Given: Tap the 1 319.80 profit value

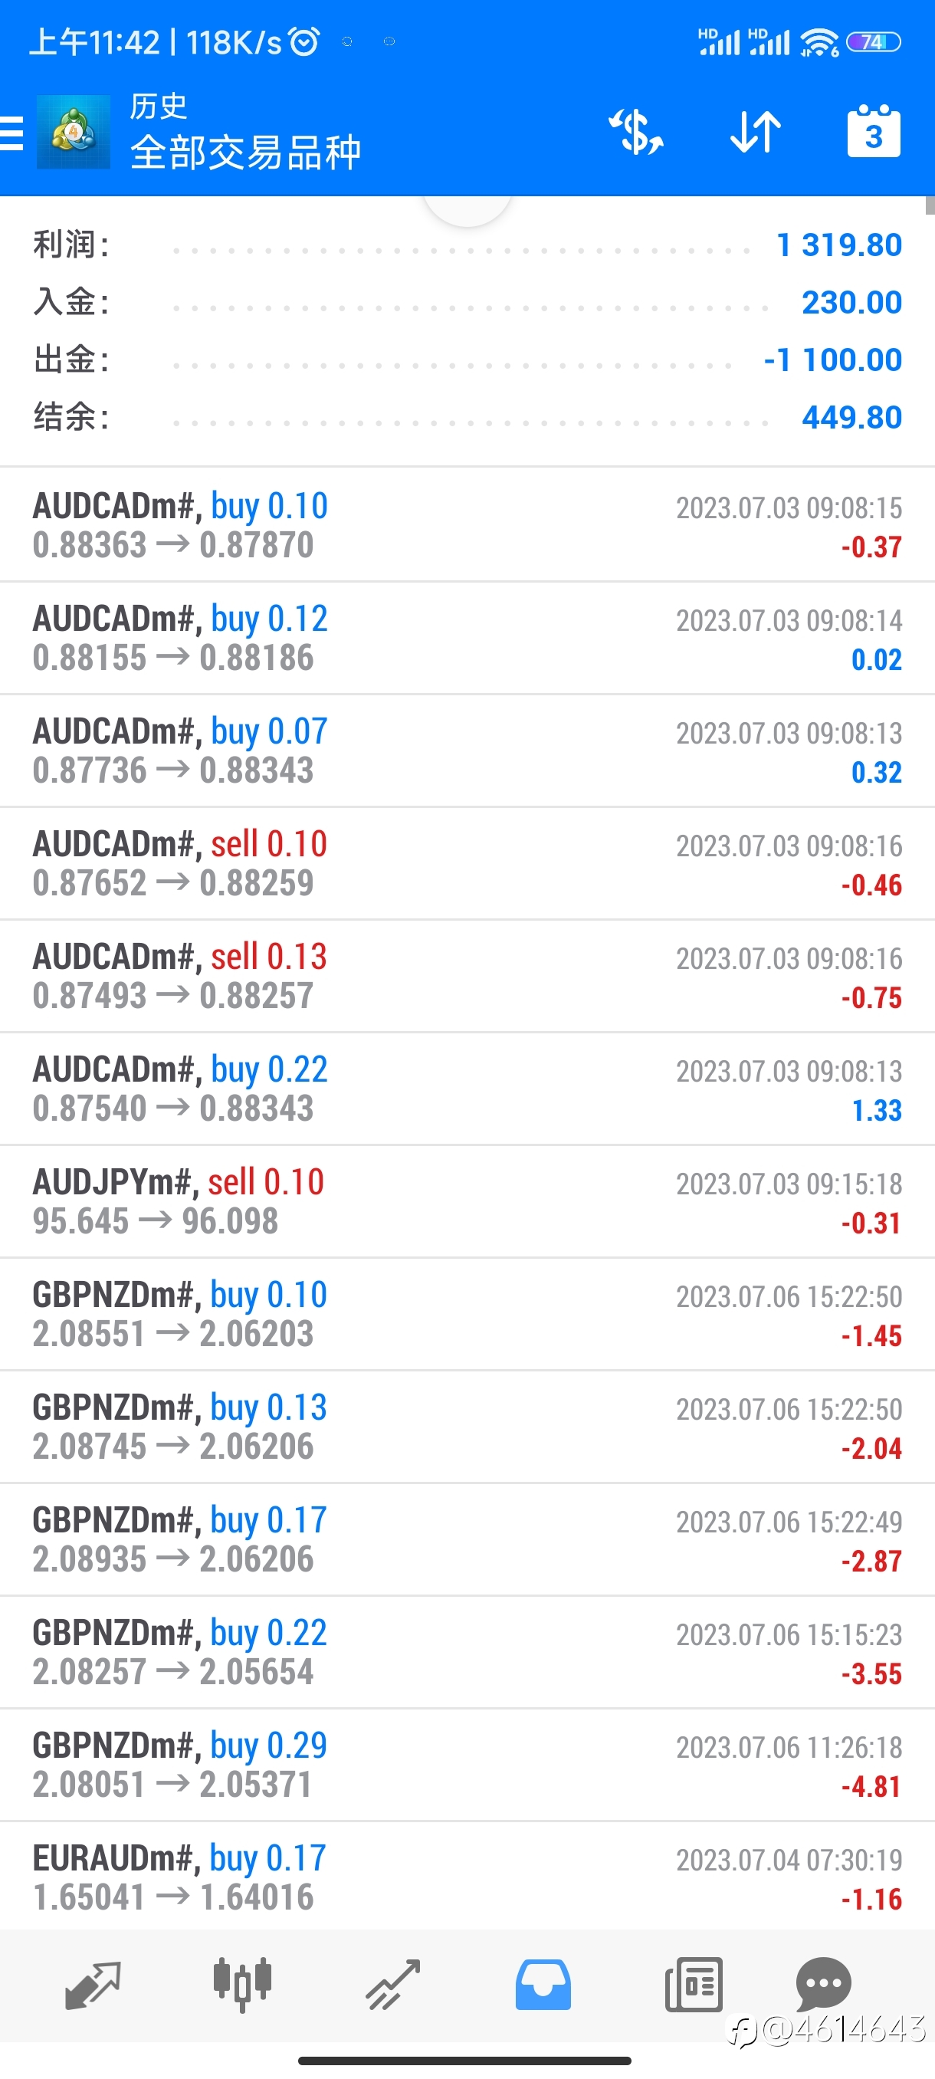Looking at the screenshot, I should click(x=839, y=245).
